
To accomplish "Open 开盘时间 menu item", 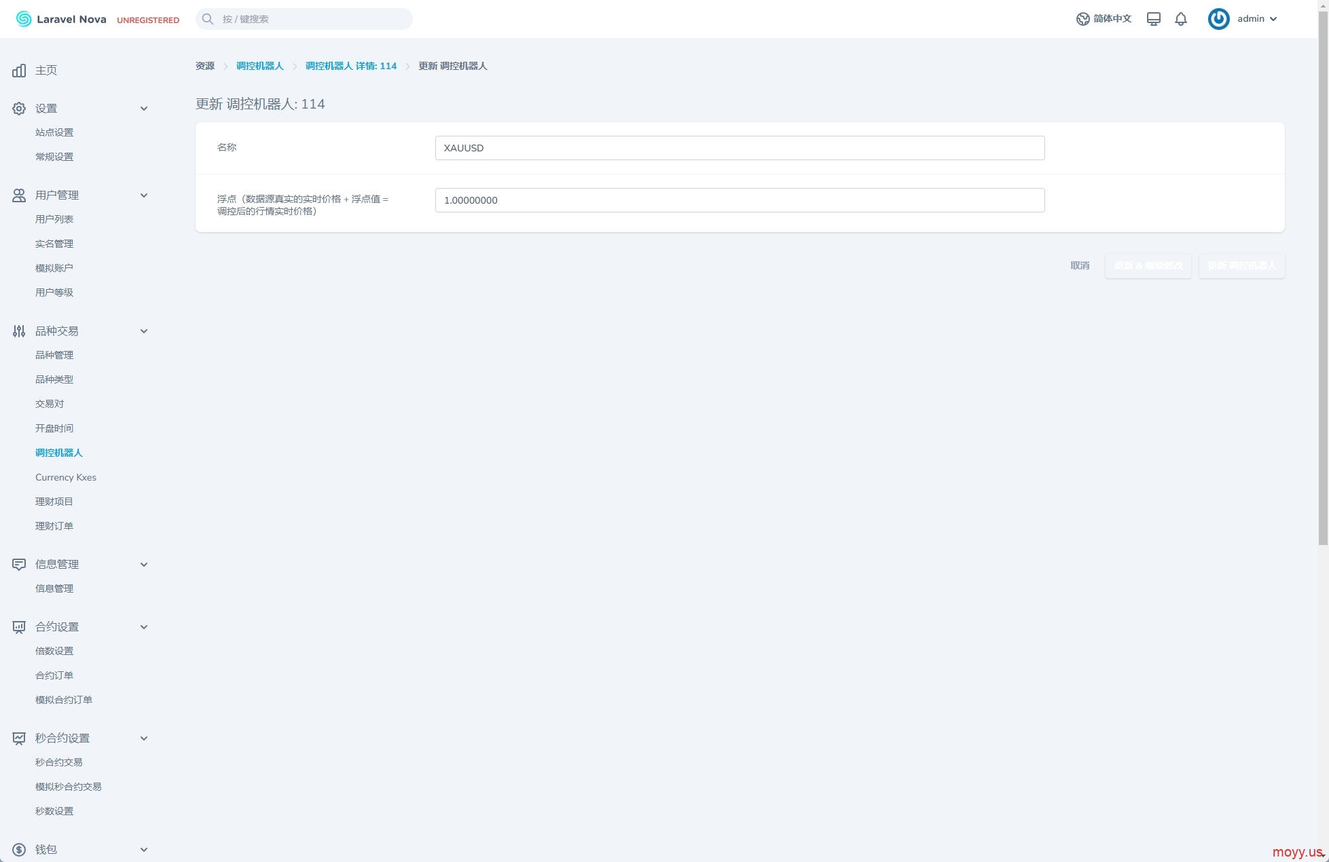I will [54, 428].
